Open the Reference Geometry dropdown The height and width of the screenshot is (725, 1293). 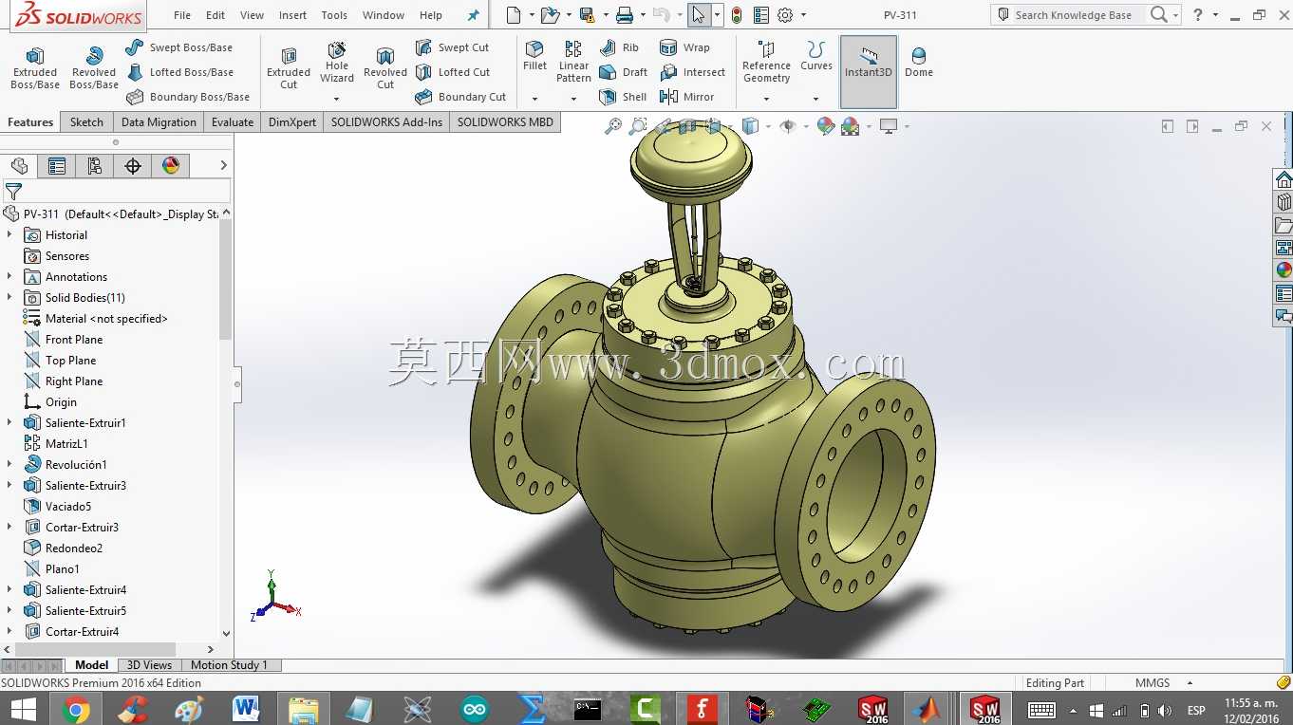pos(766,99)
